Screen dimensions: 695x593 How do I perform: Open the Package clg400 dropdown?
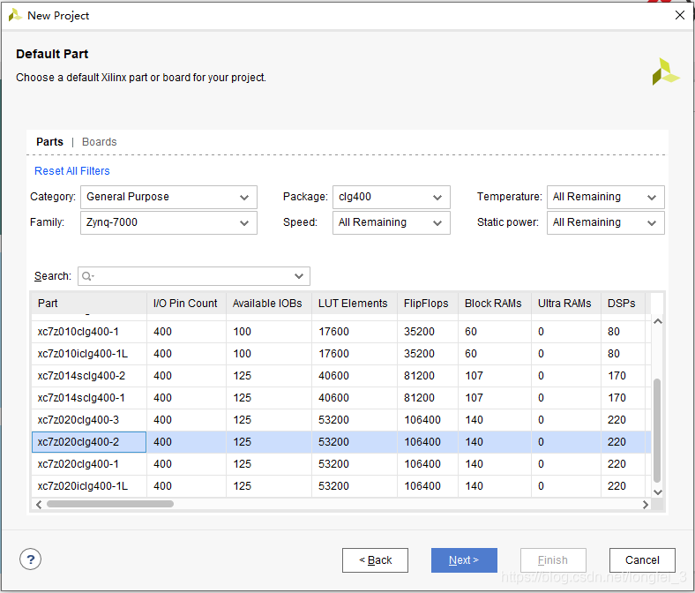392,197
